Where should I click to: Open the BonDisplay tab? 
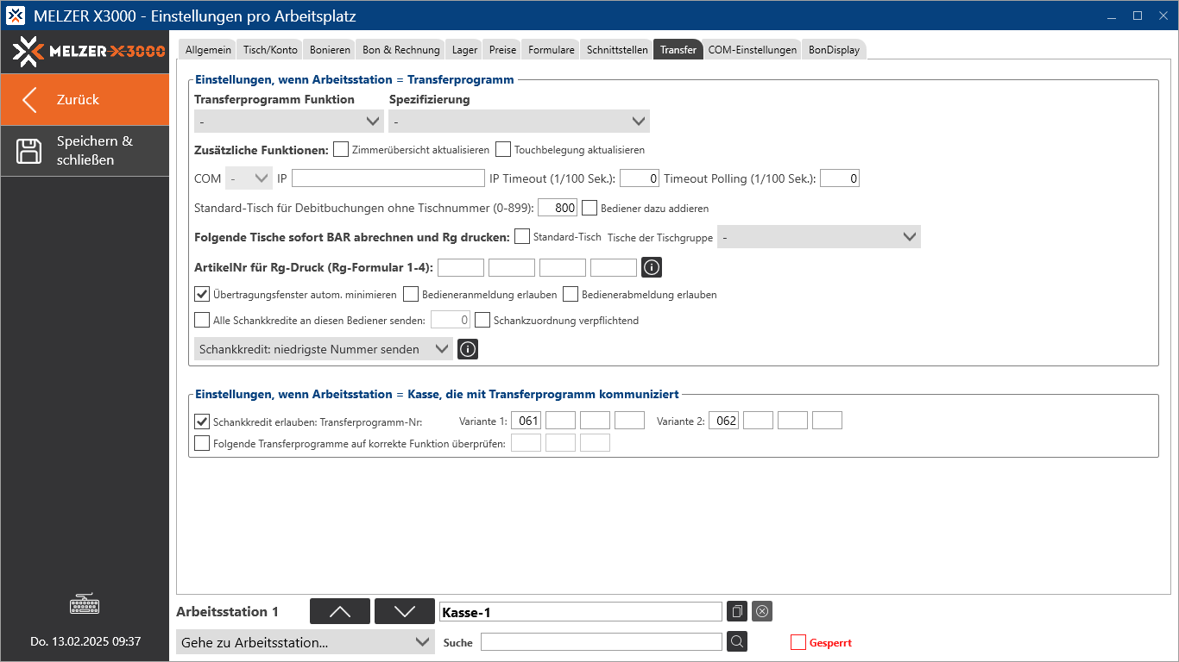coord(834,49)
